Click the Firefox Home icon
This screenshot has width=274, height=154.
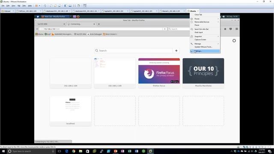225,29
